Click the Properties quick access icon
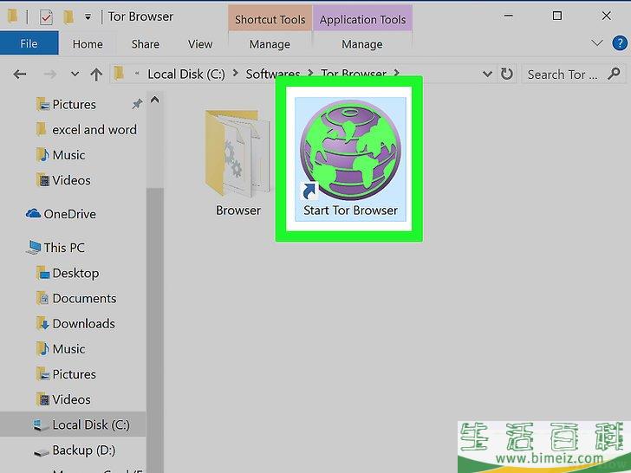The image size is (631, 473). [x=46, y=17]
